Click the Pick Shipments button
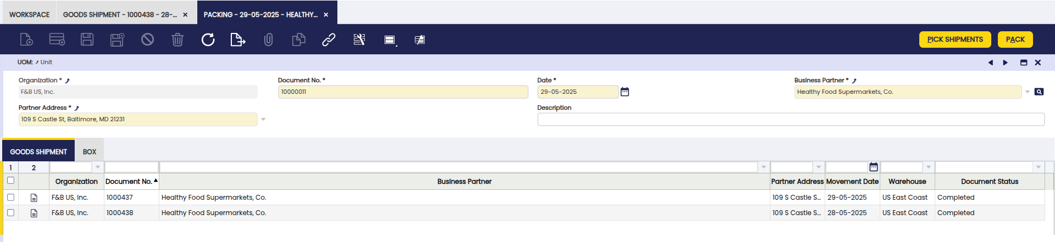This screenshot has height=242, width=1055. pyautogui.click(x=955, y=40)
